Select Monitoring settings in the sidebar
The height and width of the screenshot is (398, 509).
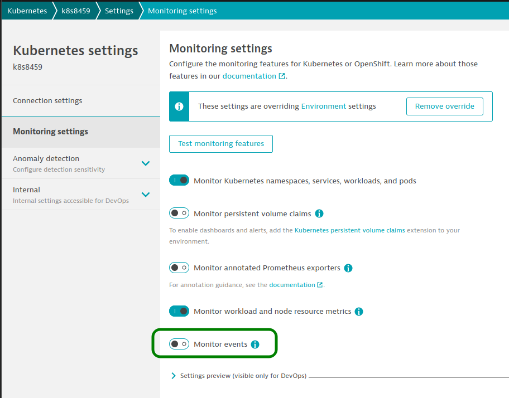tap(81, 132)
